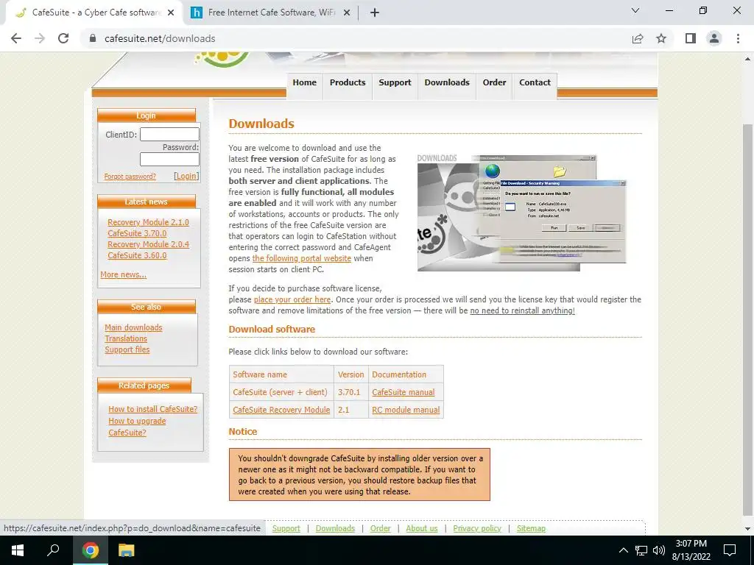Open the Translations link
This screenshot has height=565, width=754.
tap(126, 338)
